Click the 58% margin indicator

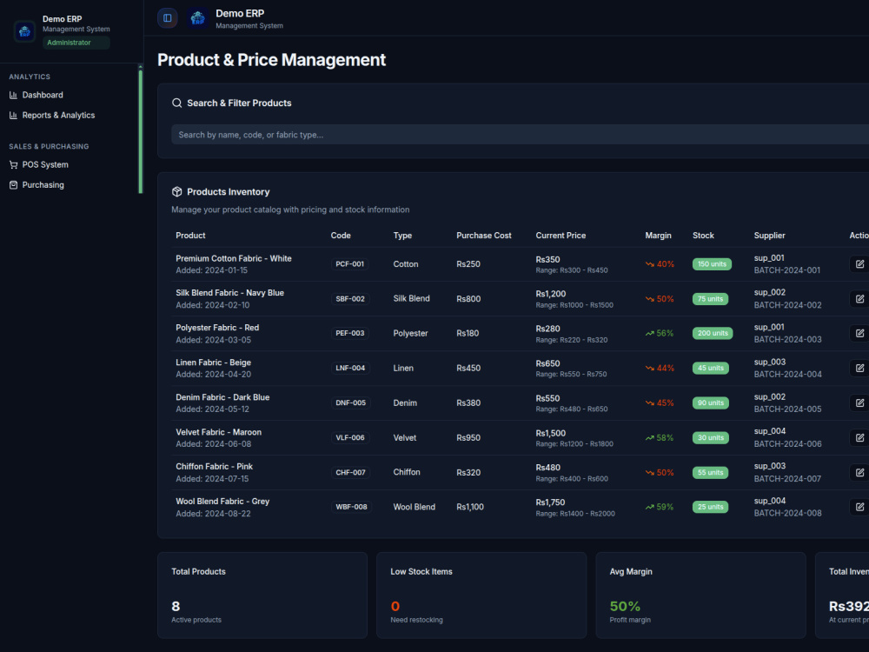660,437
